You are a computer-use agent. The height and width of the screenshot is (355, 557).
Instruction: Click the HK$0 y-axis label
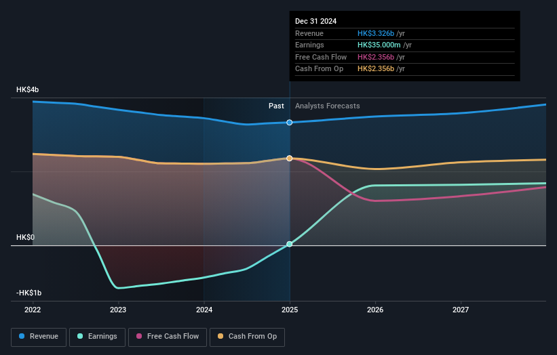(25, 237)
